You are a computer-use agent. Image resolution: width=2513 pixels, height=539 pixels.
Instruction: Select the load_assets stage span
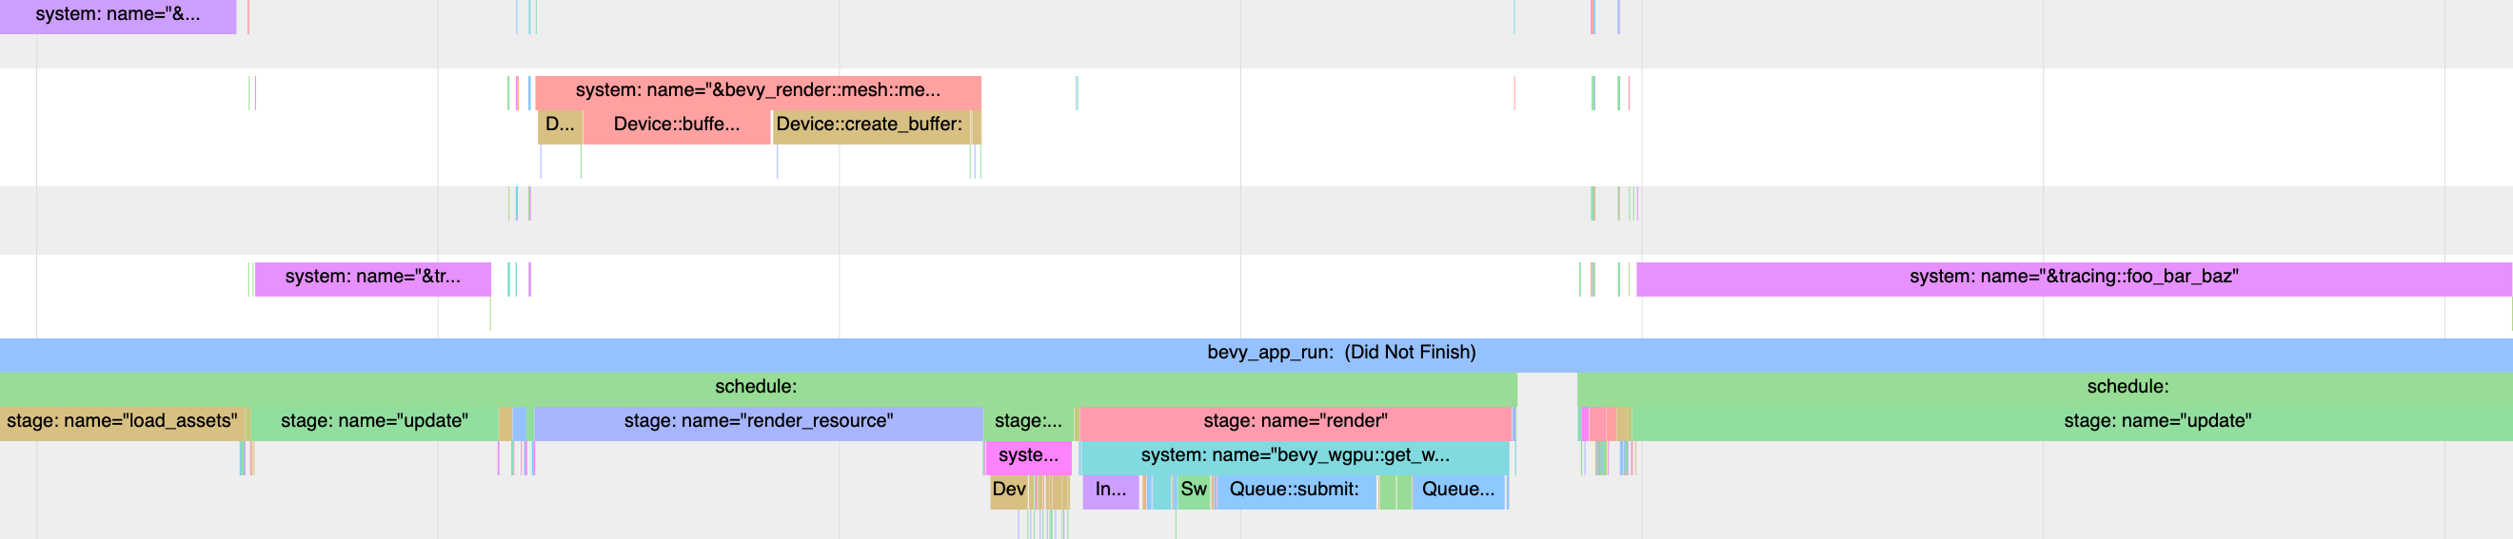point(122,421)
